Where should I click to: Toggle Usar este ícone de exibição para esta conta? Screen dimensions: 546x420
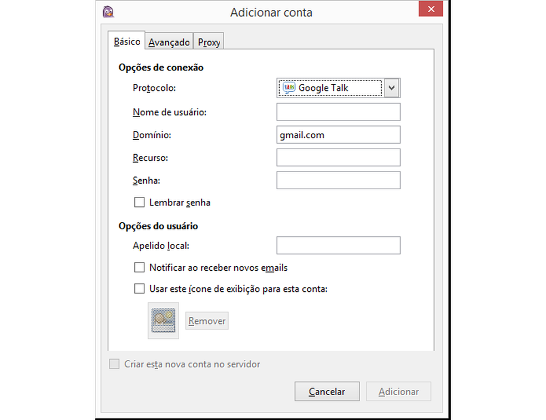[139, 289]
